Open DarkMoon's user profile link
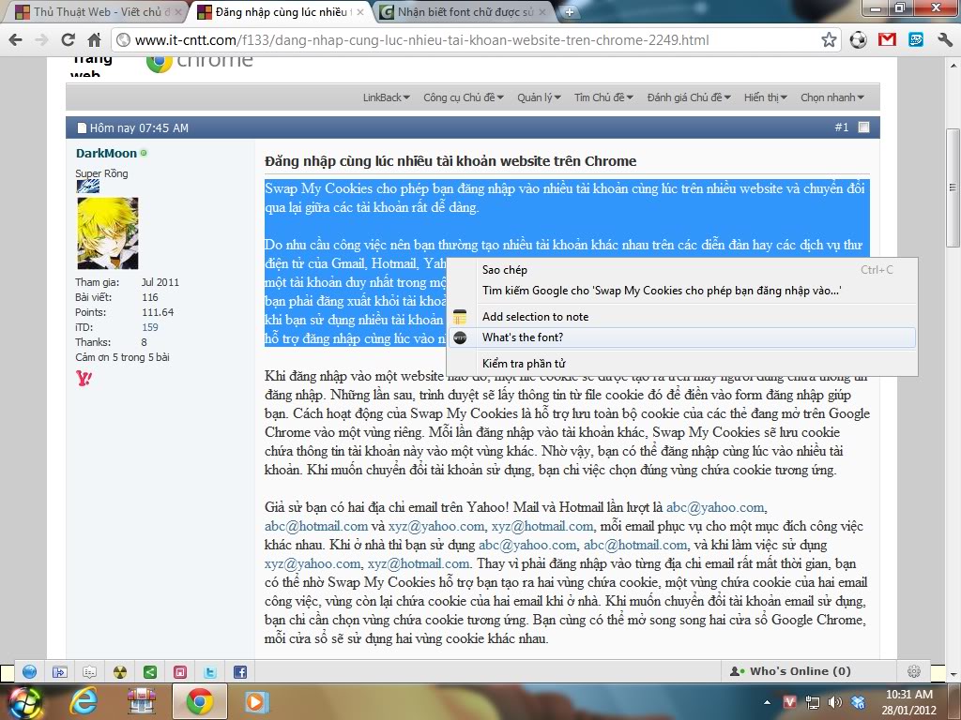This screenshot has height=720, width=961. 106,153
